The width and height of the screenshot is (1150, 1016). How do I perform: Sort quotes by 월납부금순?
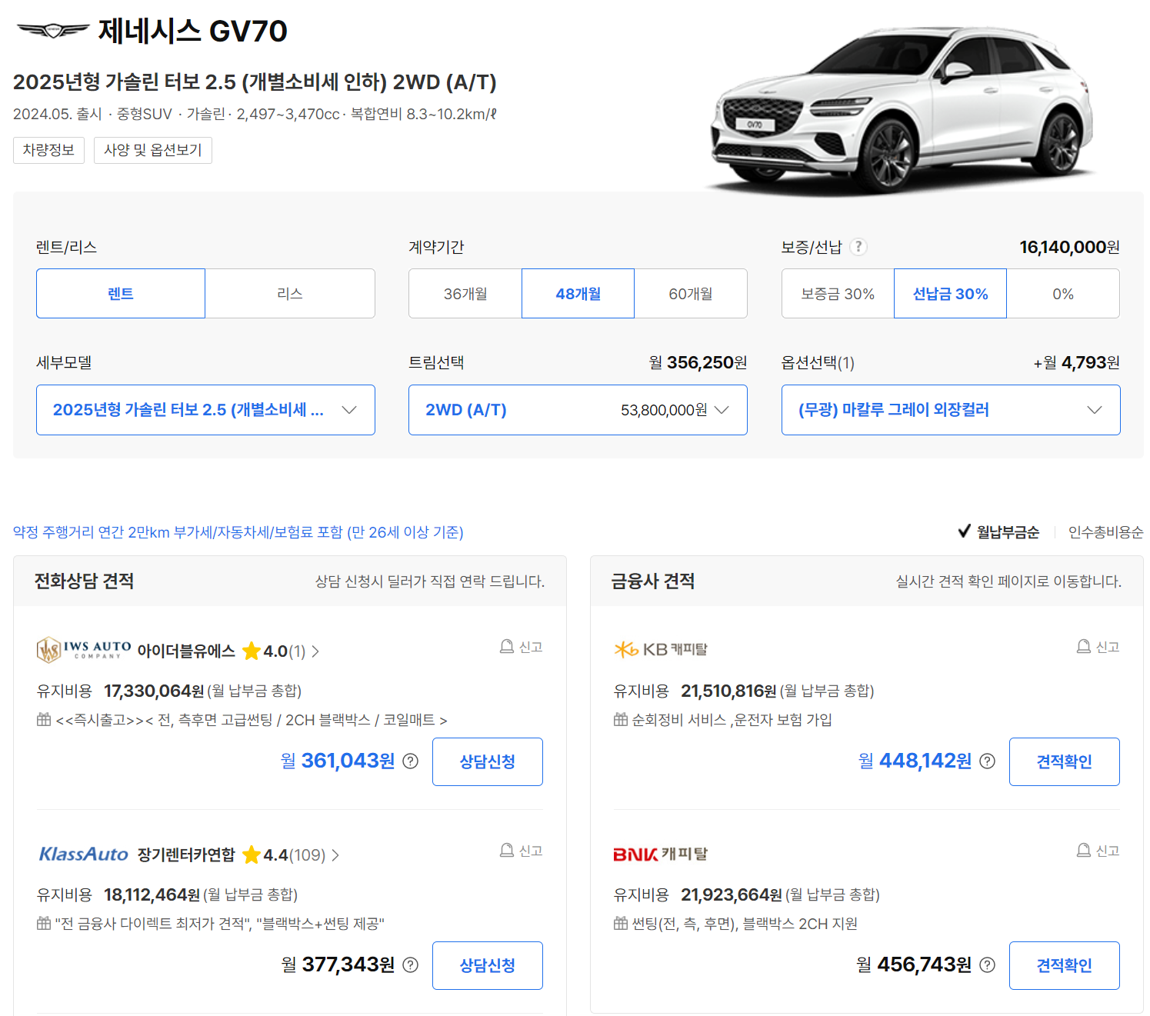pyautogui.click(x=1008, y=532)
